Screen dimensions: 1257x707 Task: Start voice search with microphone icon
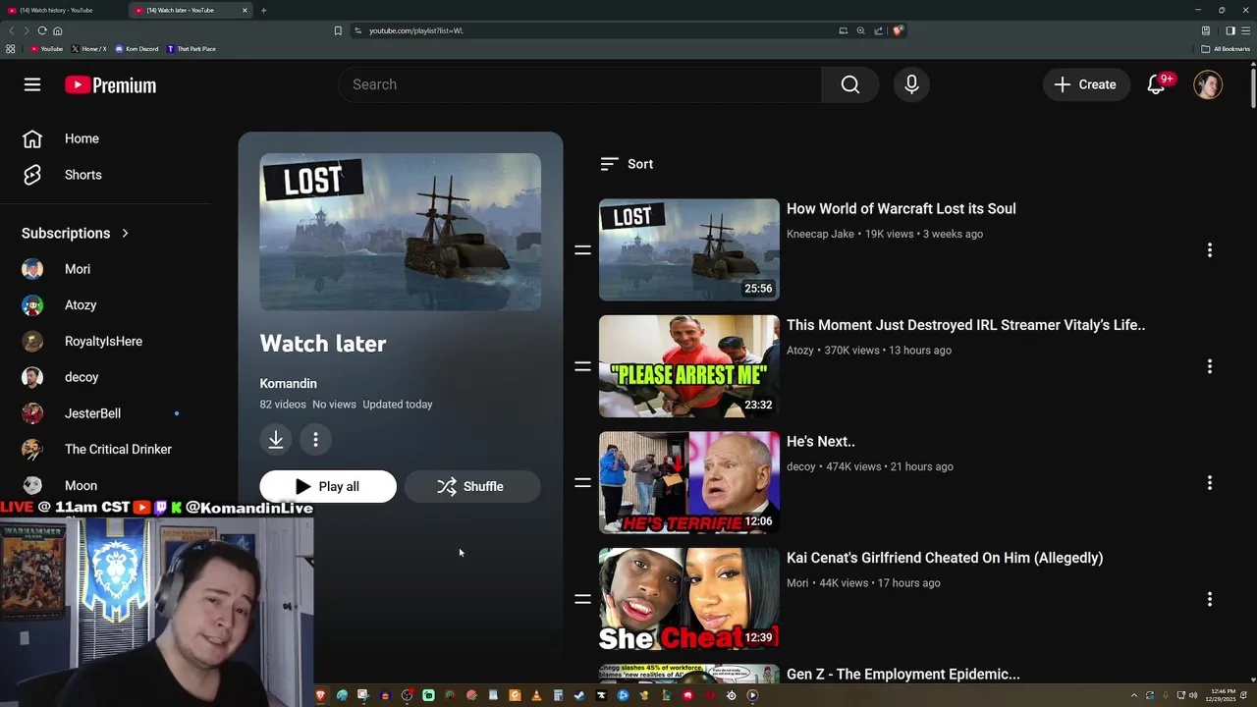(911, 84)
